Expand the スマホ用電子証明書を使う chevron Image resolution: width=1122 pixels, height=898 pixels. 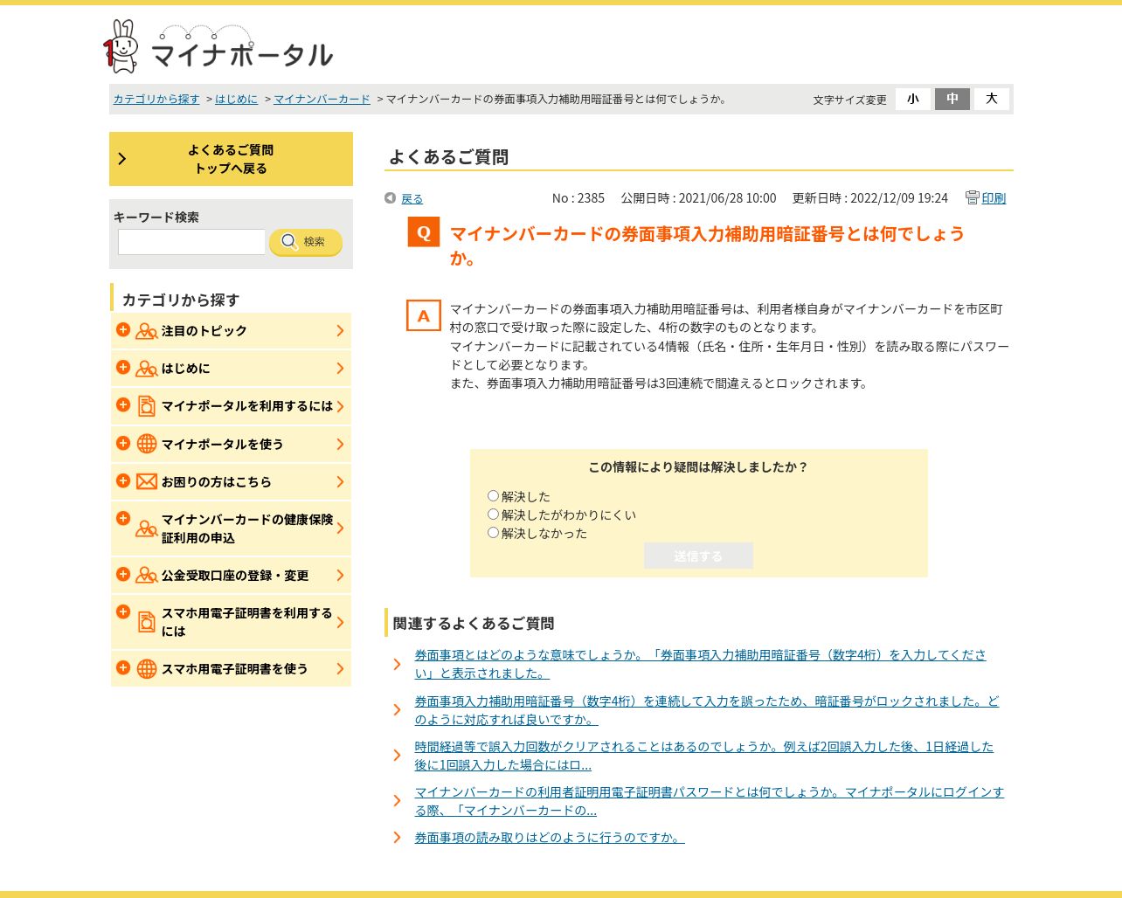(x=340, y=669)
